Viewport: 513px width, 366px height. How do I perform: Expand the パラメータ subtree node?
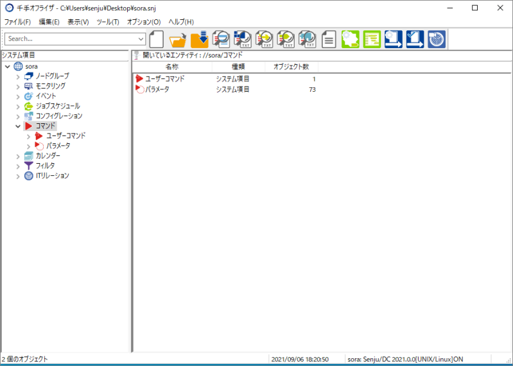coord(29,146)
